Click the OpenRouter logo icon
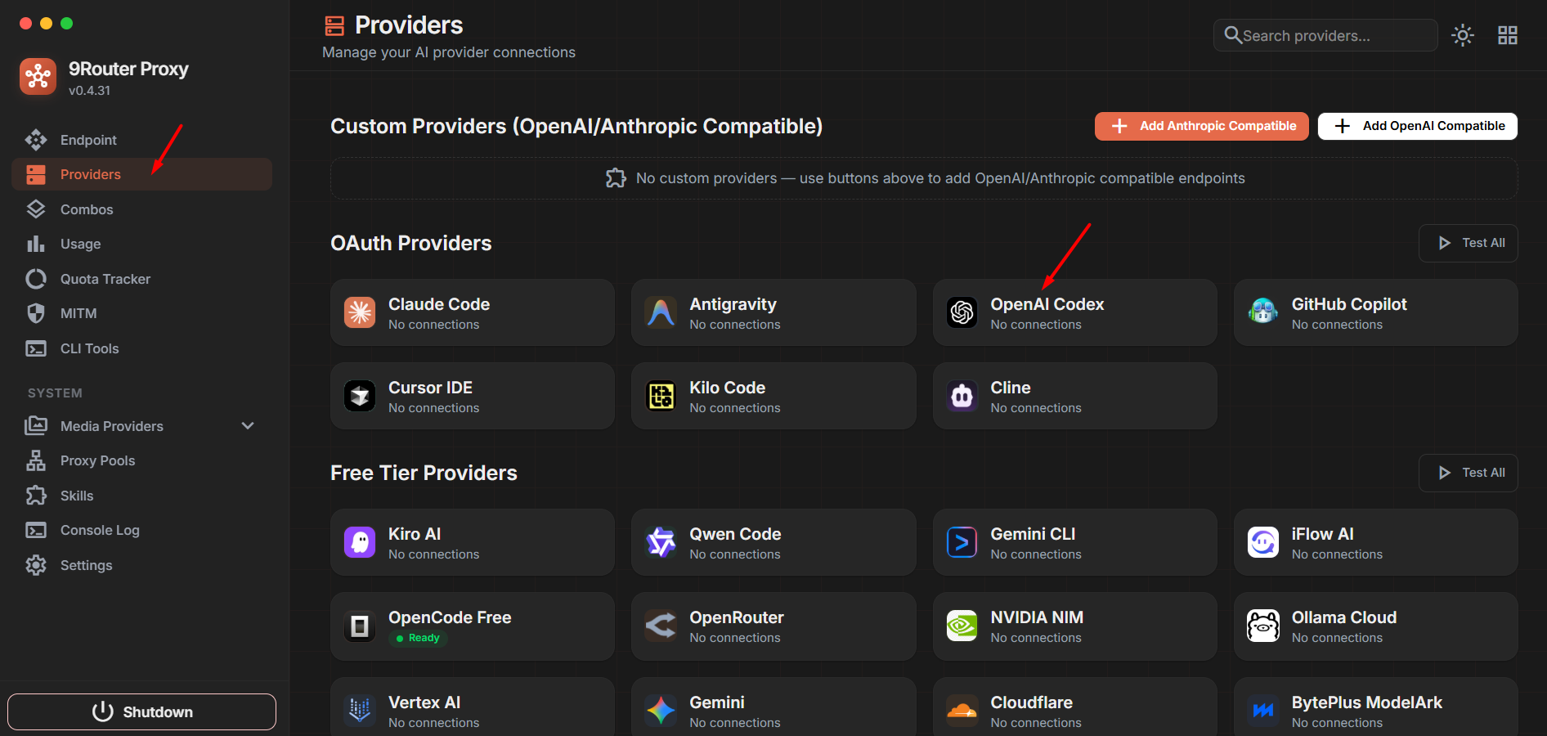The image size is (1547, 736). click(x=661, y=626)
